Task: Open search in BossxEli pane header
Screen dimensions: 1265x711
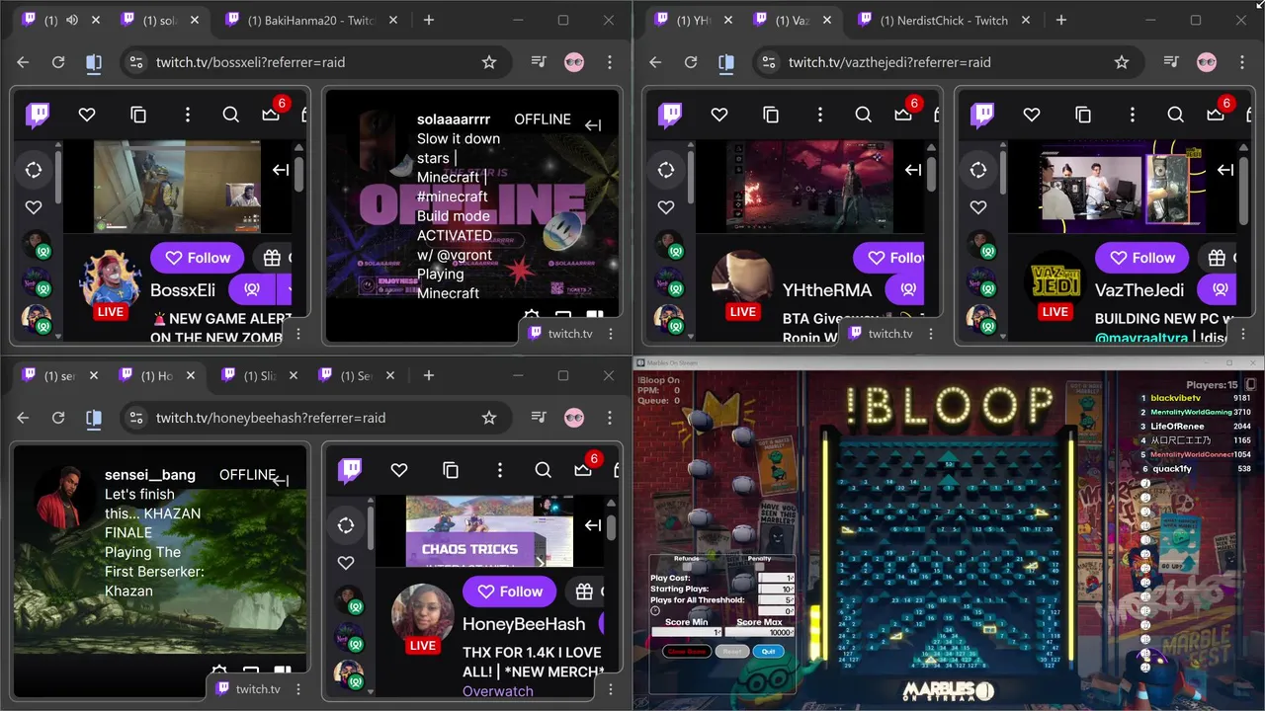Action: tap(231, 116)
